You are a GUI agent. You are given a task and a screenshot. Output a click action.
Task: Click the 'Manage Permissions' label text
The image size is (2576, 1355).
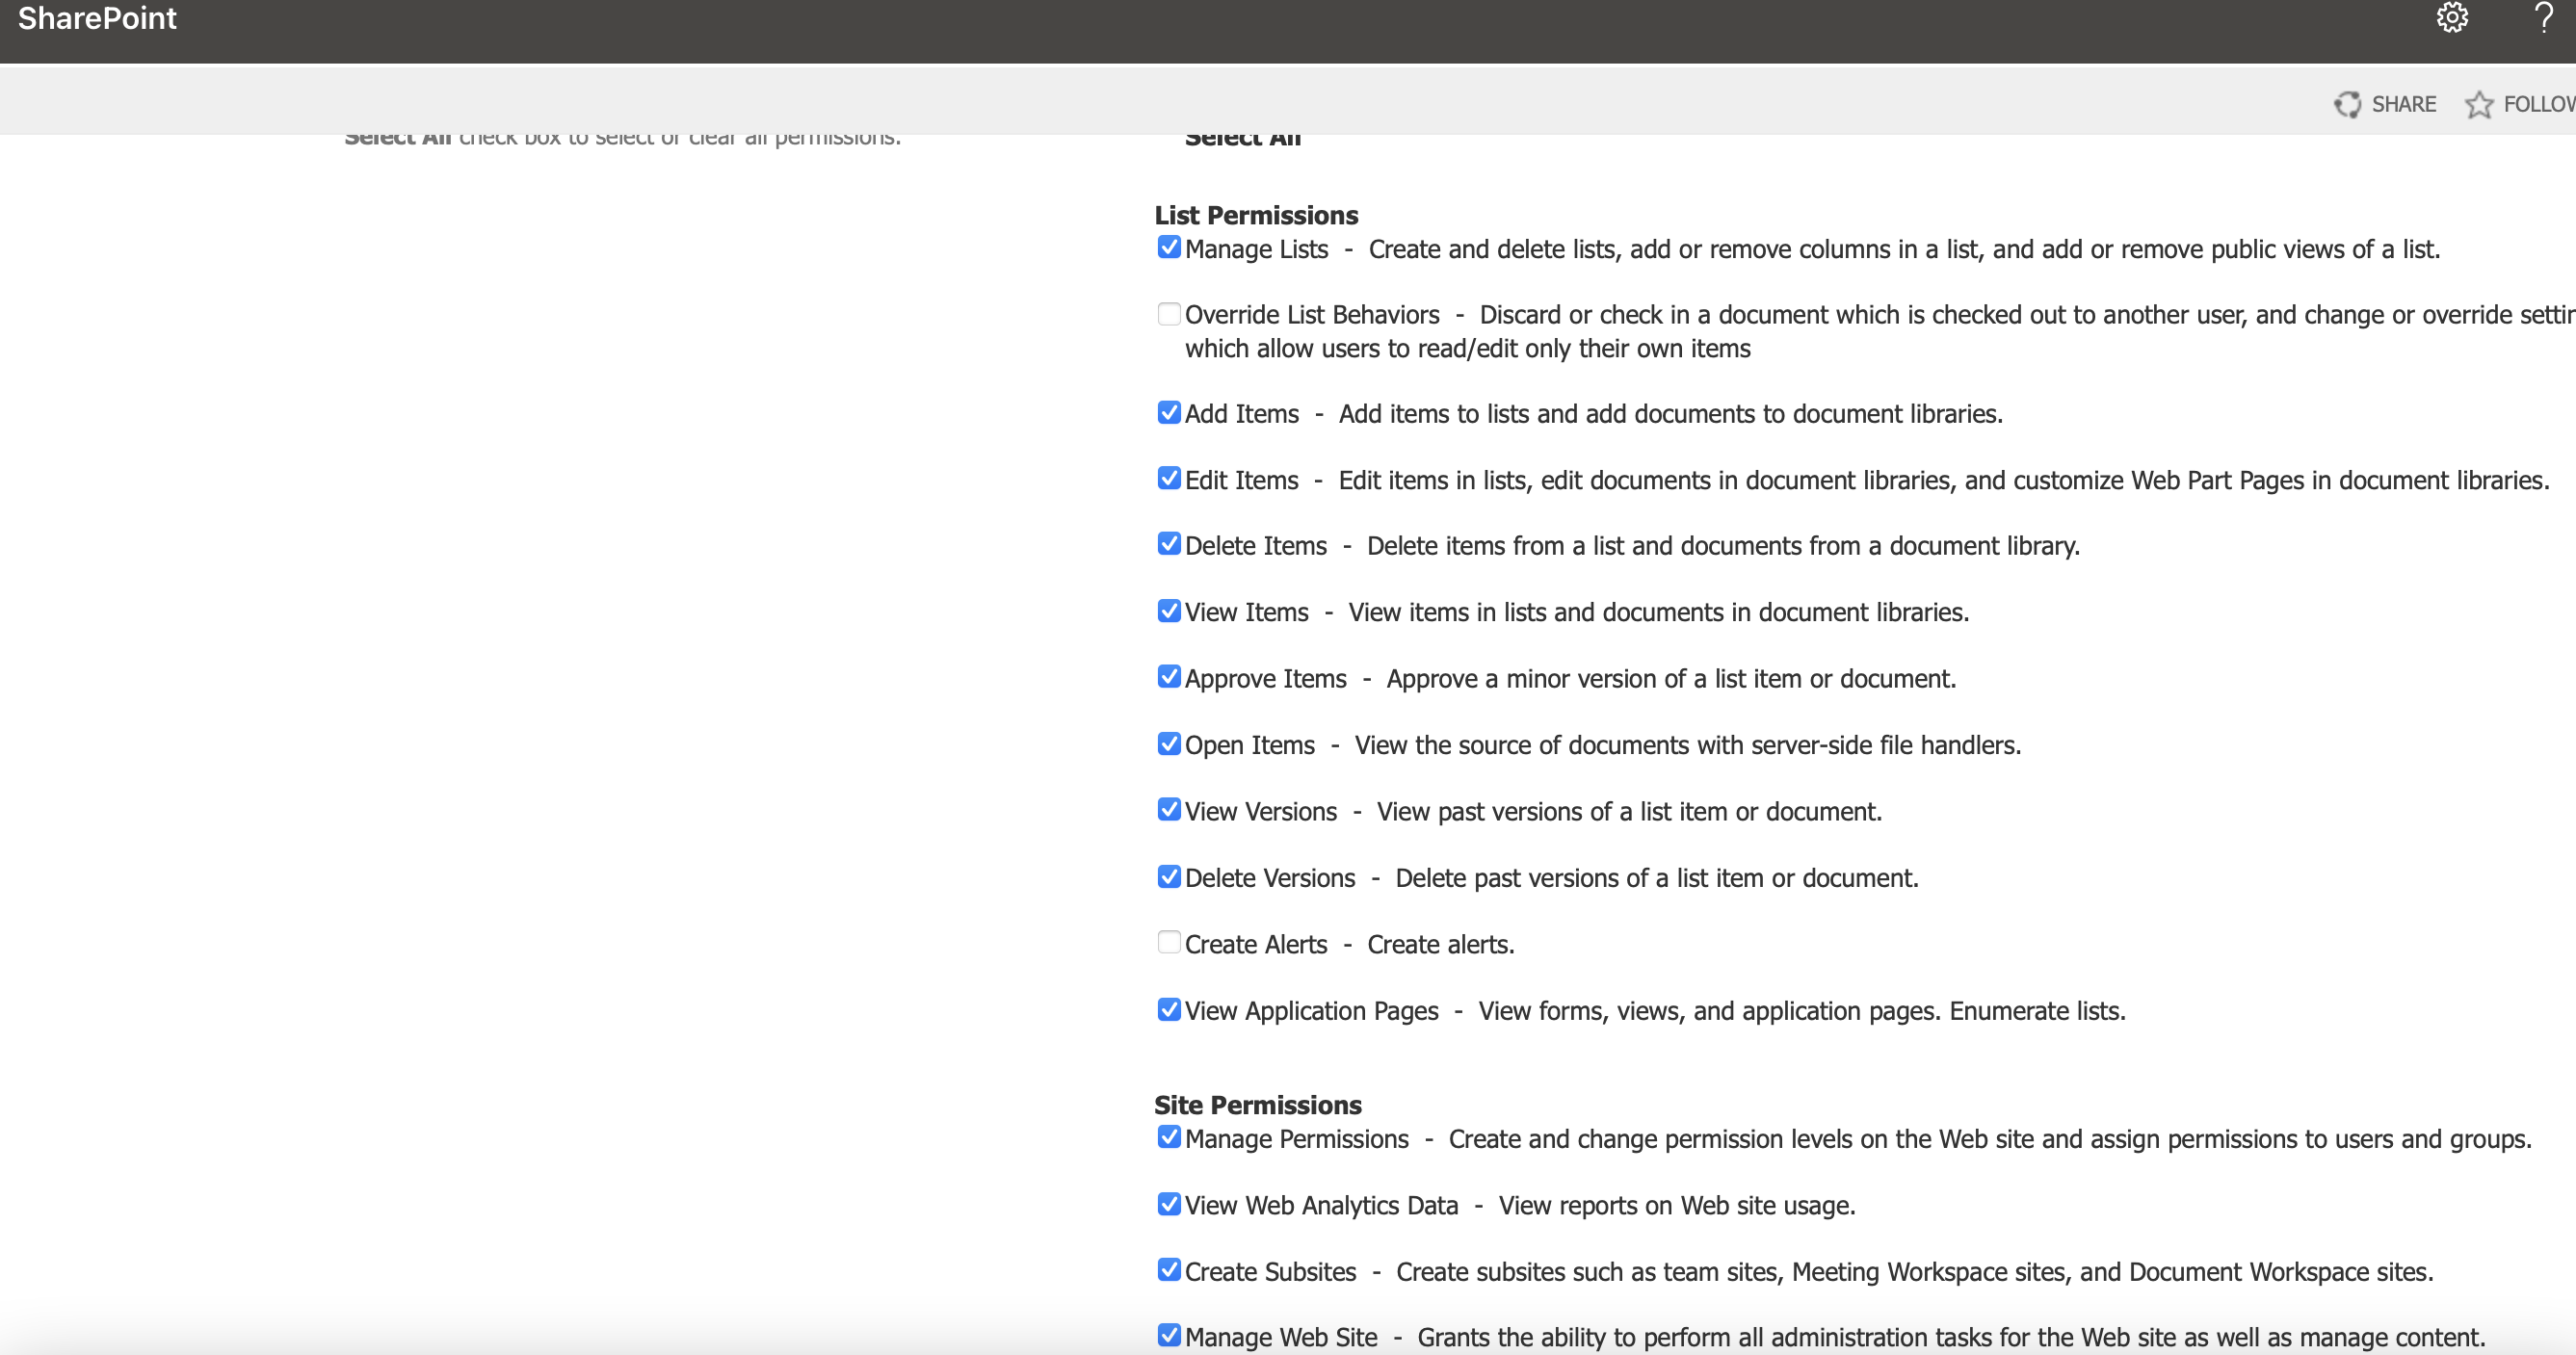(x=1297, y=1139)
